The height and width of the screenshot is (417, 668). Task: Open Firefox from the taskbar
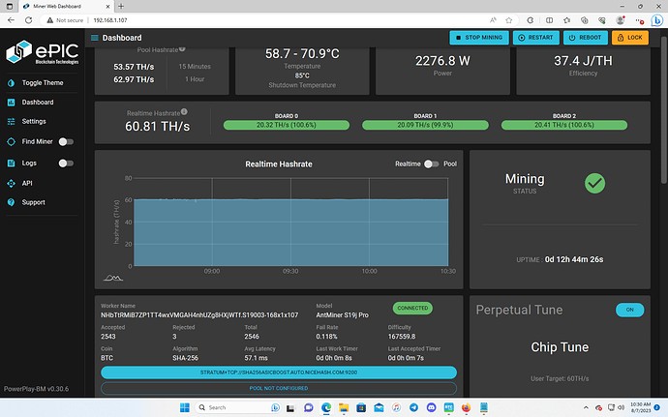tap(466, 407)
